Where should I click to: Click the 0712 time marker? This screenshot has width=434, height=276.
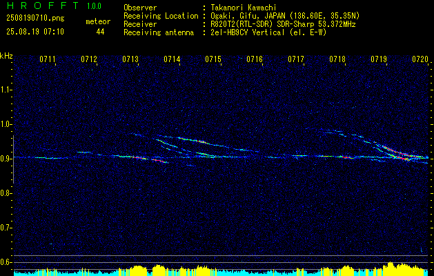89,59
